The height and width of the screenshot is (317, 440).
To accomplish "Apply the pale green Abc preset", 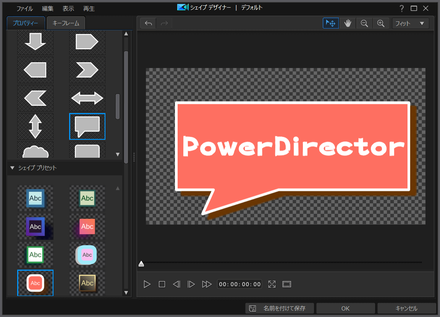I will (87, 198).
